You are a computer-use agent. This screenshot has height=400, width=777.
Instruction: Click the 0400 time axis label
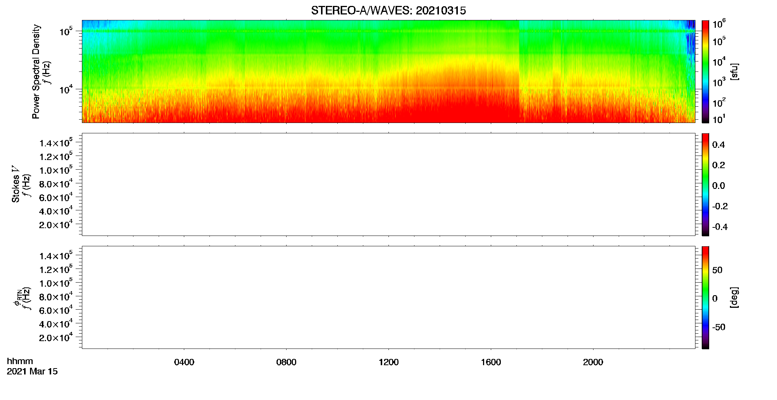(x=184, y=362)
